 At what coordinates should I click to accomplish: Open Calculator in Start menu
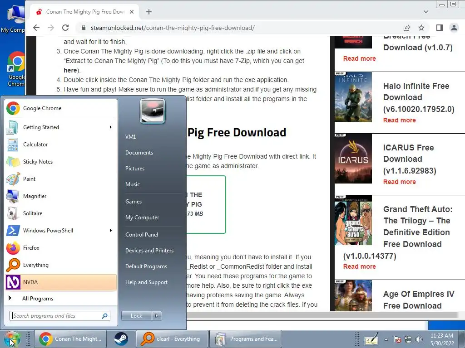click(x=61, y=145)
